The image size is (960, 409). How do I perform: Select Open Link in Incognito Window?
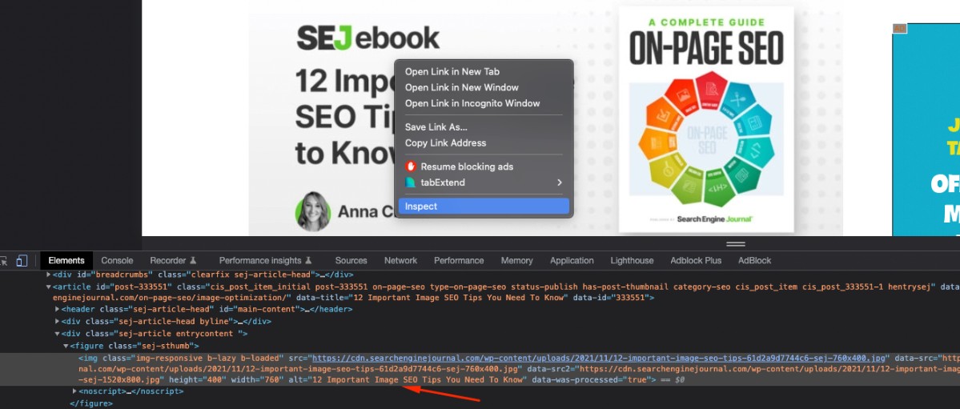click(x=472, y=103)
